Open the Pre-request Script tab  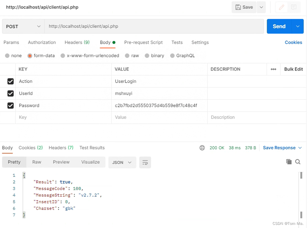143,42
